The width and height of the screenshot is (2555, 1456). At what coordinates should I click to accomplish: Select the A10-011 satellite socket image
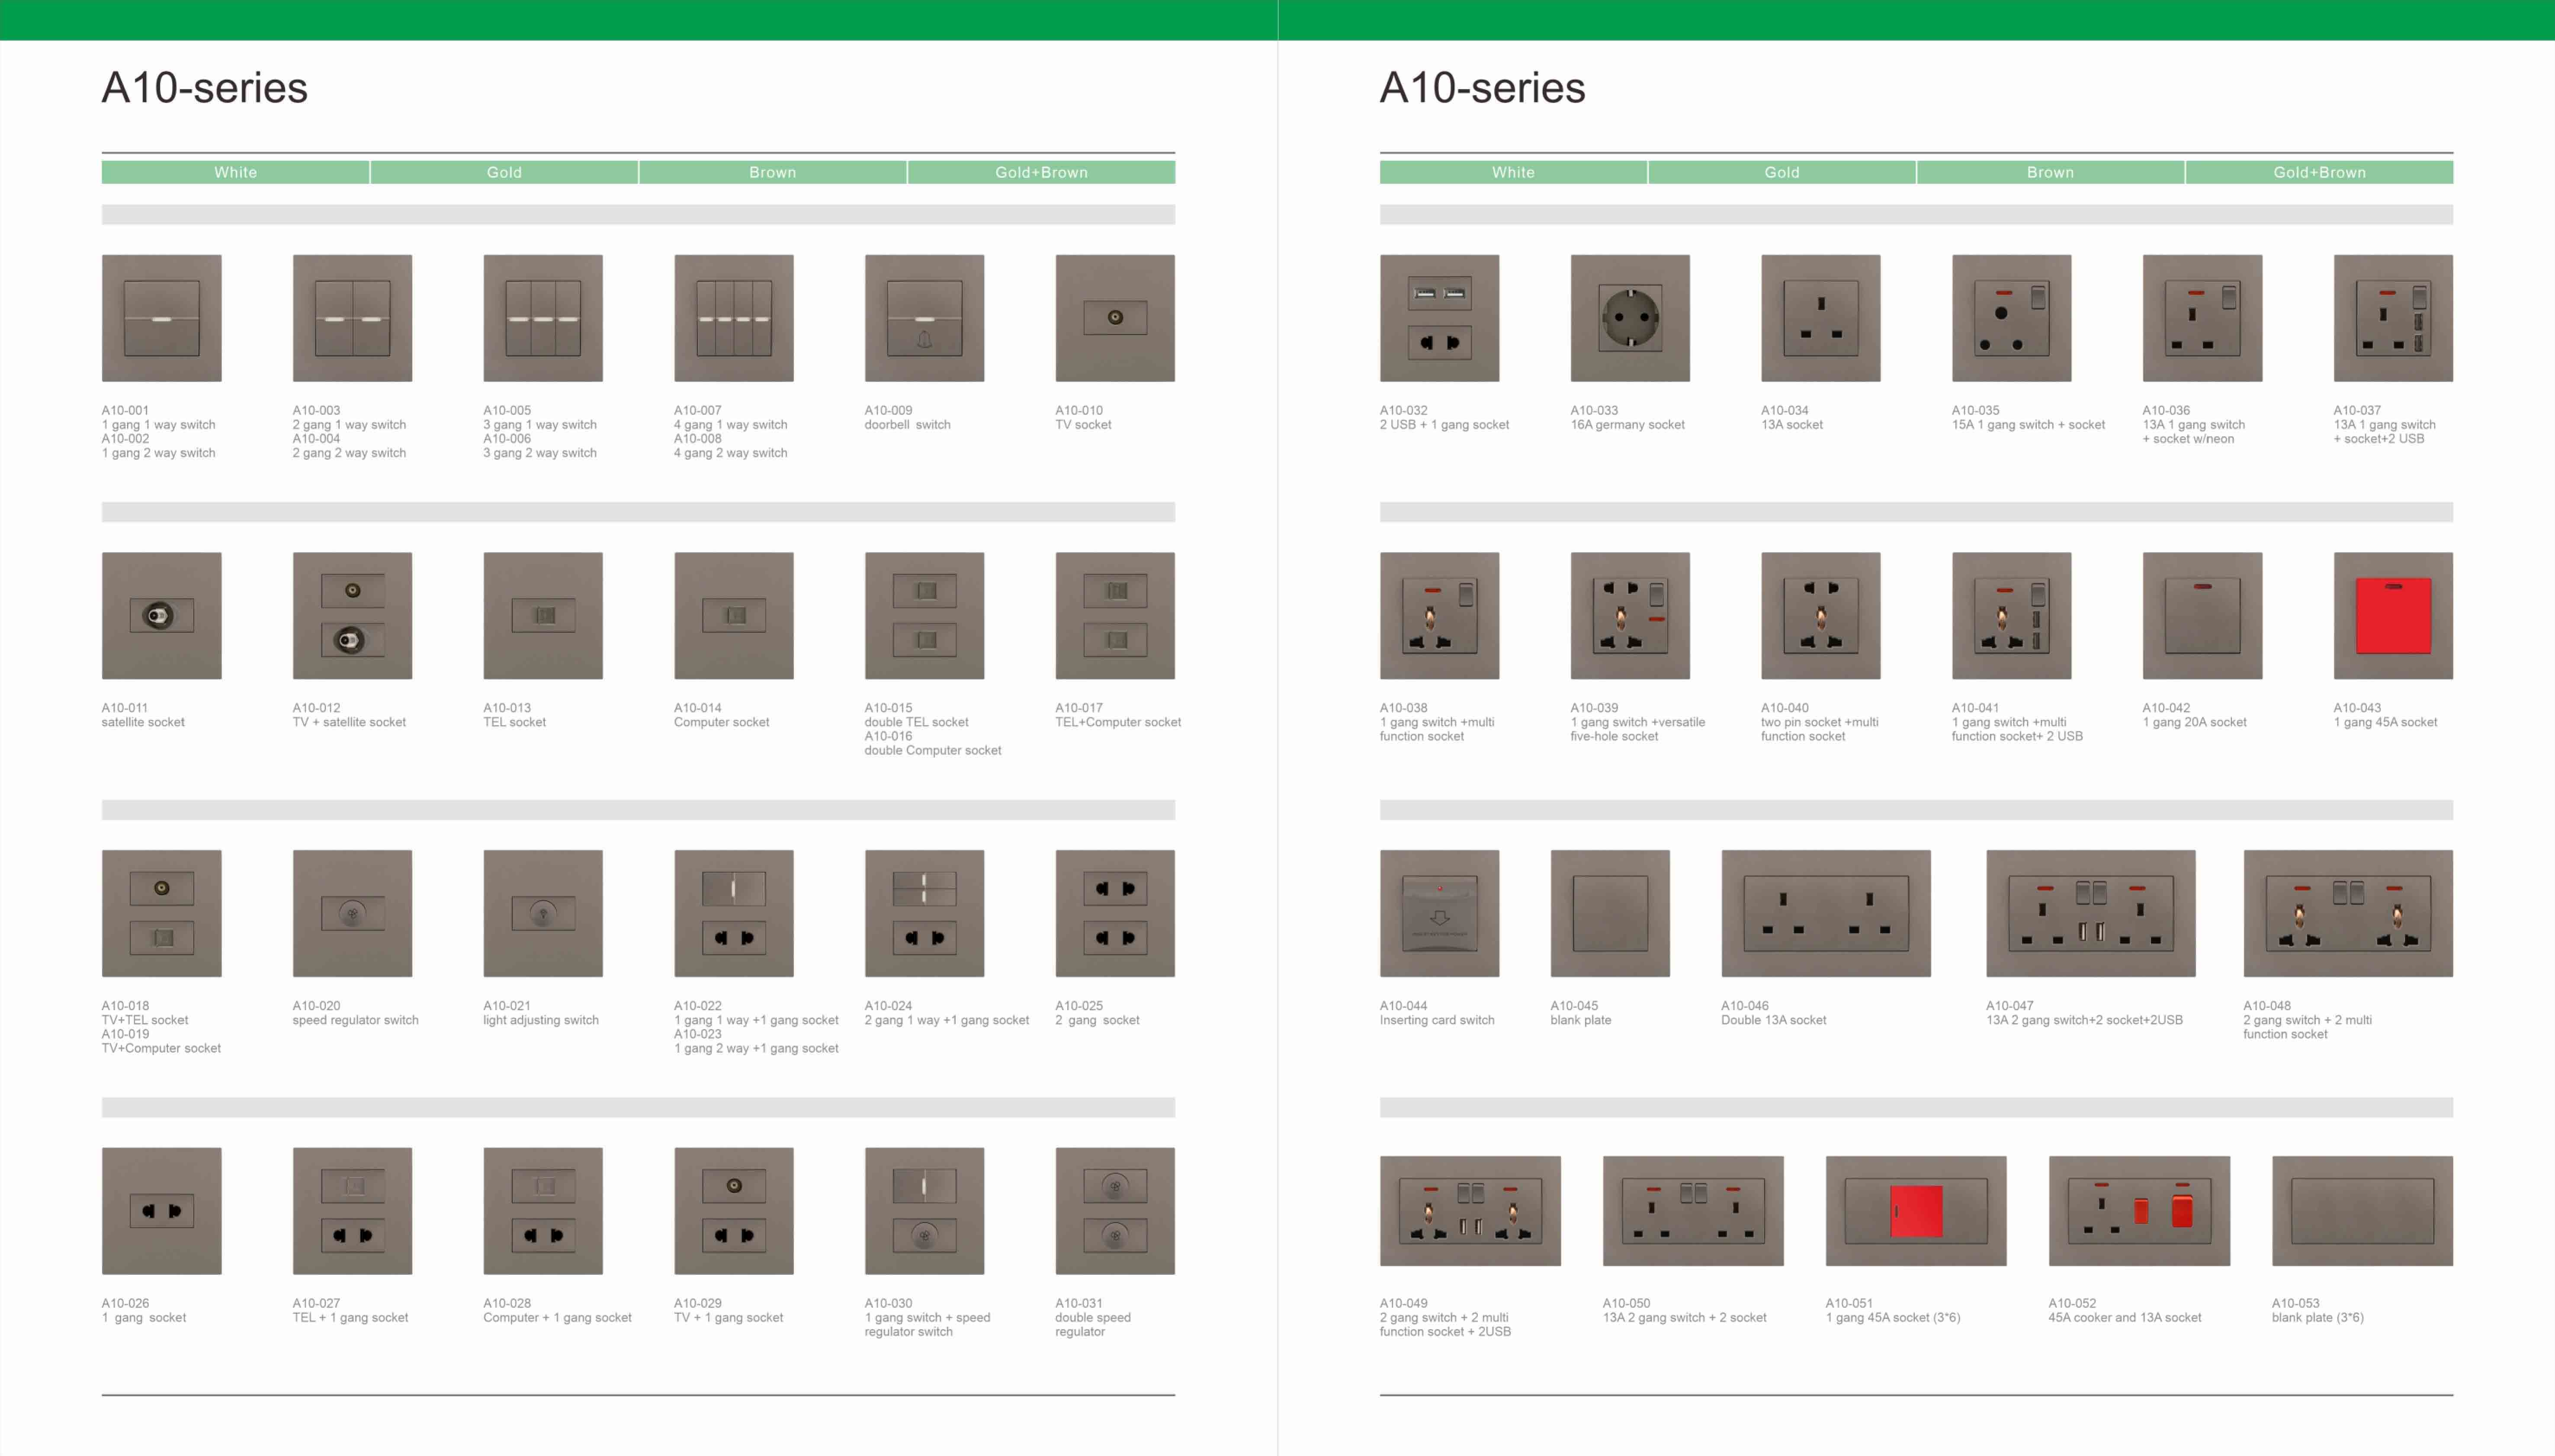161,616
